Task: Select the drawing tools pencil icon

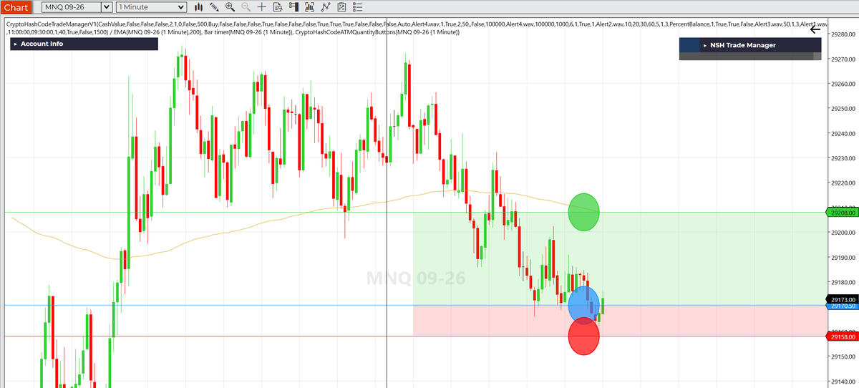Action: [x=215, y=7]
